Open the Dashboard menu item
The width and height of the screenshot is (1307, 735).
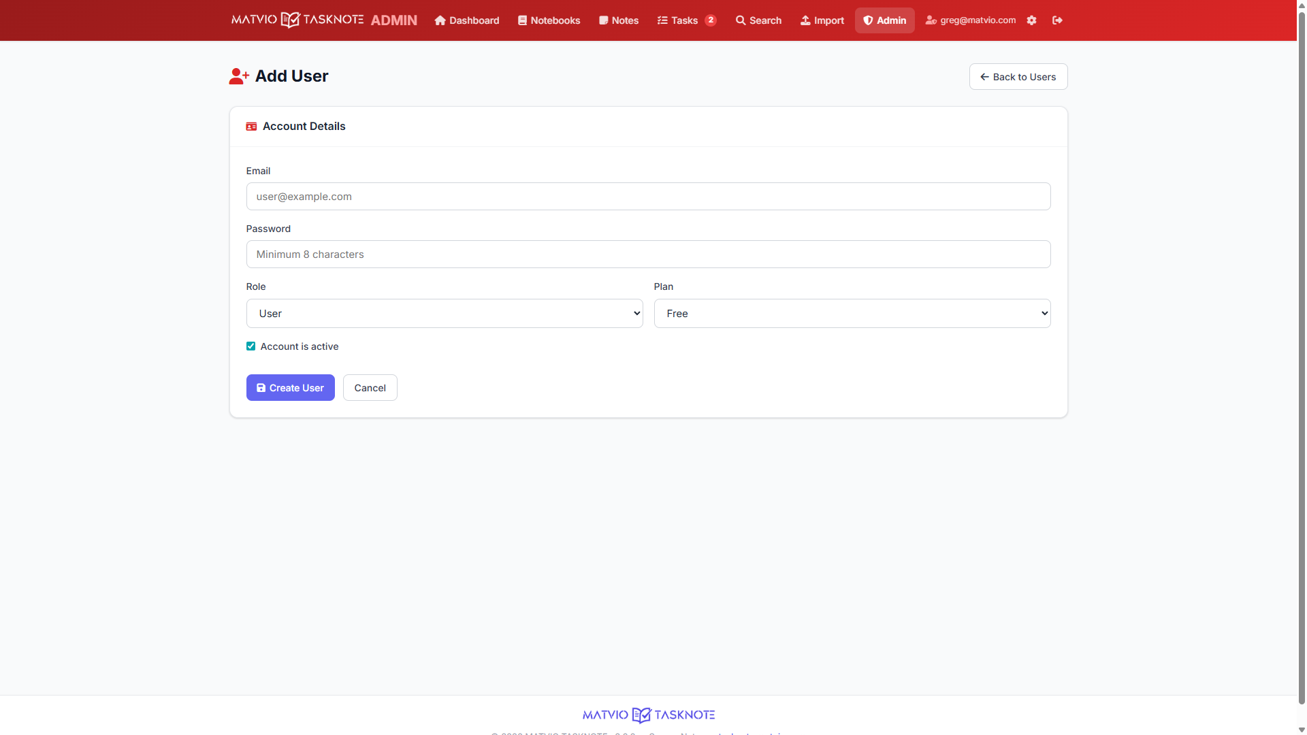pos(467,20)
